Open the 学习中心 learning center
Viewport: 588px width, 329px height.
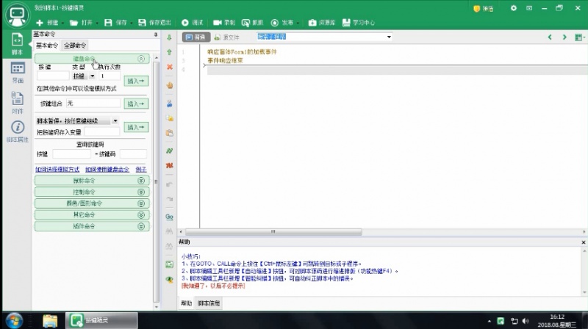(346, 23)
